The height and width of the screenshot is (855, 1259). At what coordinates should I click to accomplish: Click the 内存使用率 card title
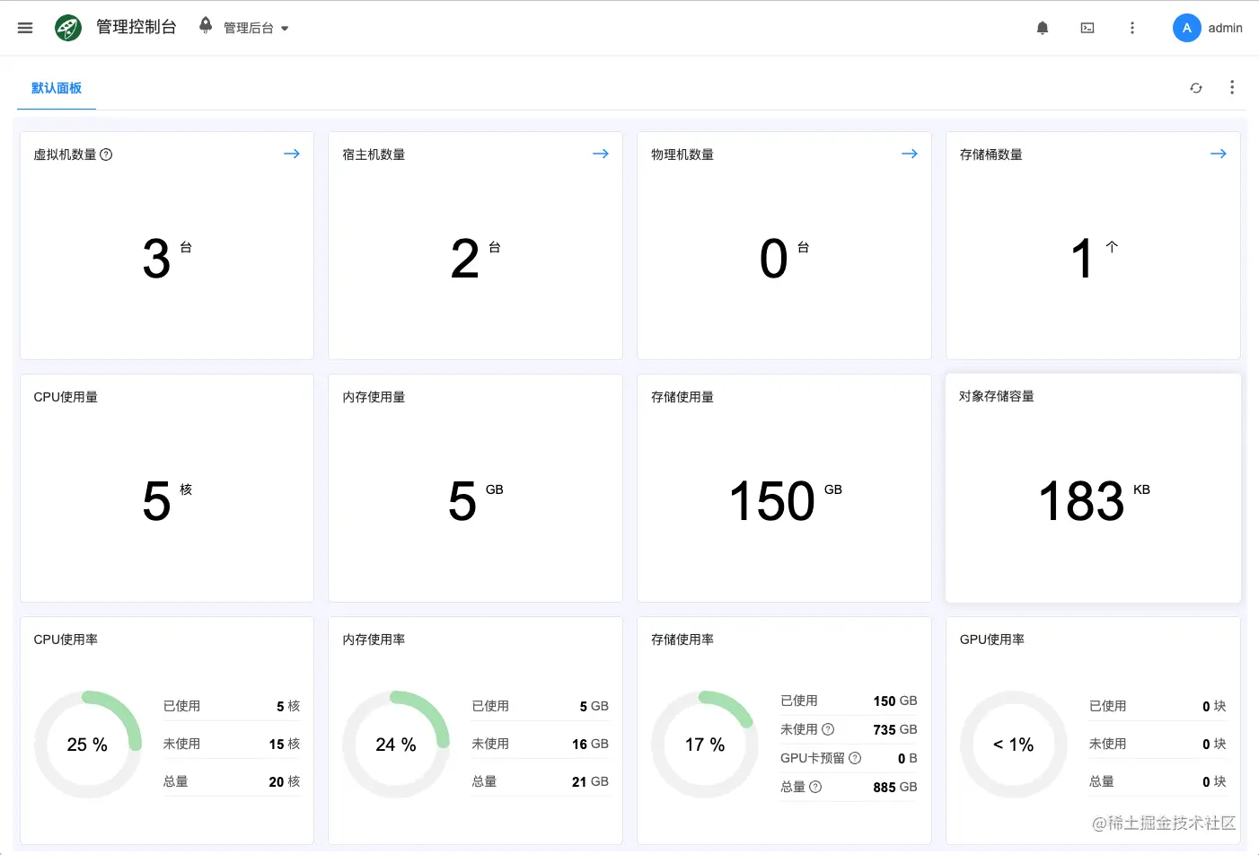374,639
